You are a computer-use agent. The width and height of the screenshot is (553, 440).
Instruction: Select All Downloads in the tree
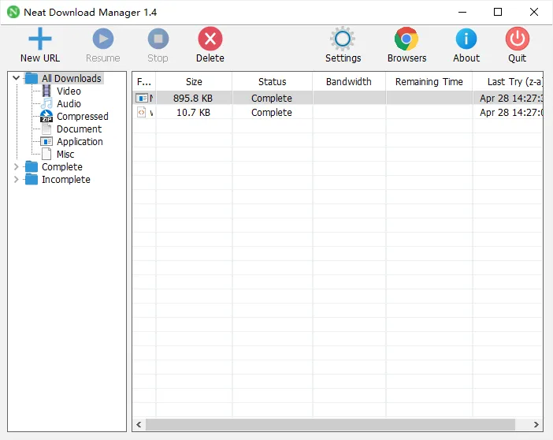tap(72, 78)
